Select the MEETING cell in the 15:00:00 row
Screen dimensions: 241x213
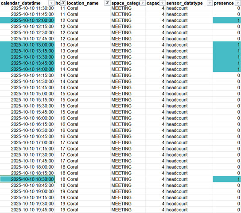[128, 94]
